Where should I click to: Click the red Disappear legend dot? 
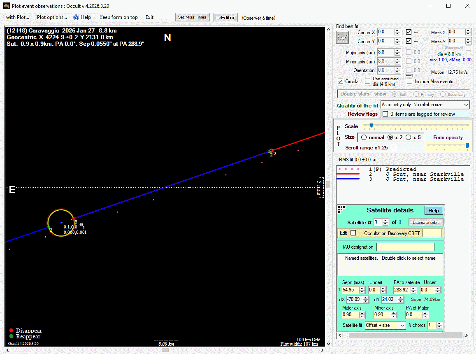pyautogui.click(x=12, y=331)
